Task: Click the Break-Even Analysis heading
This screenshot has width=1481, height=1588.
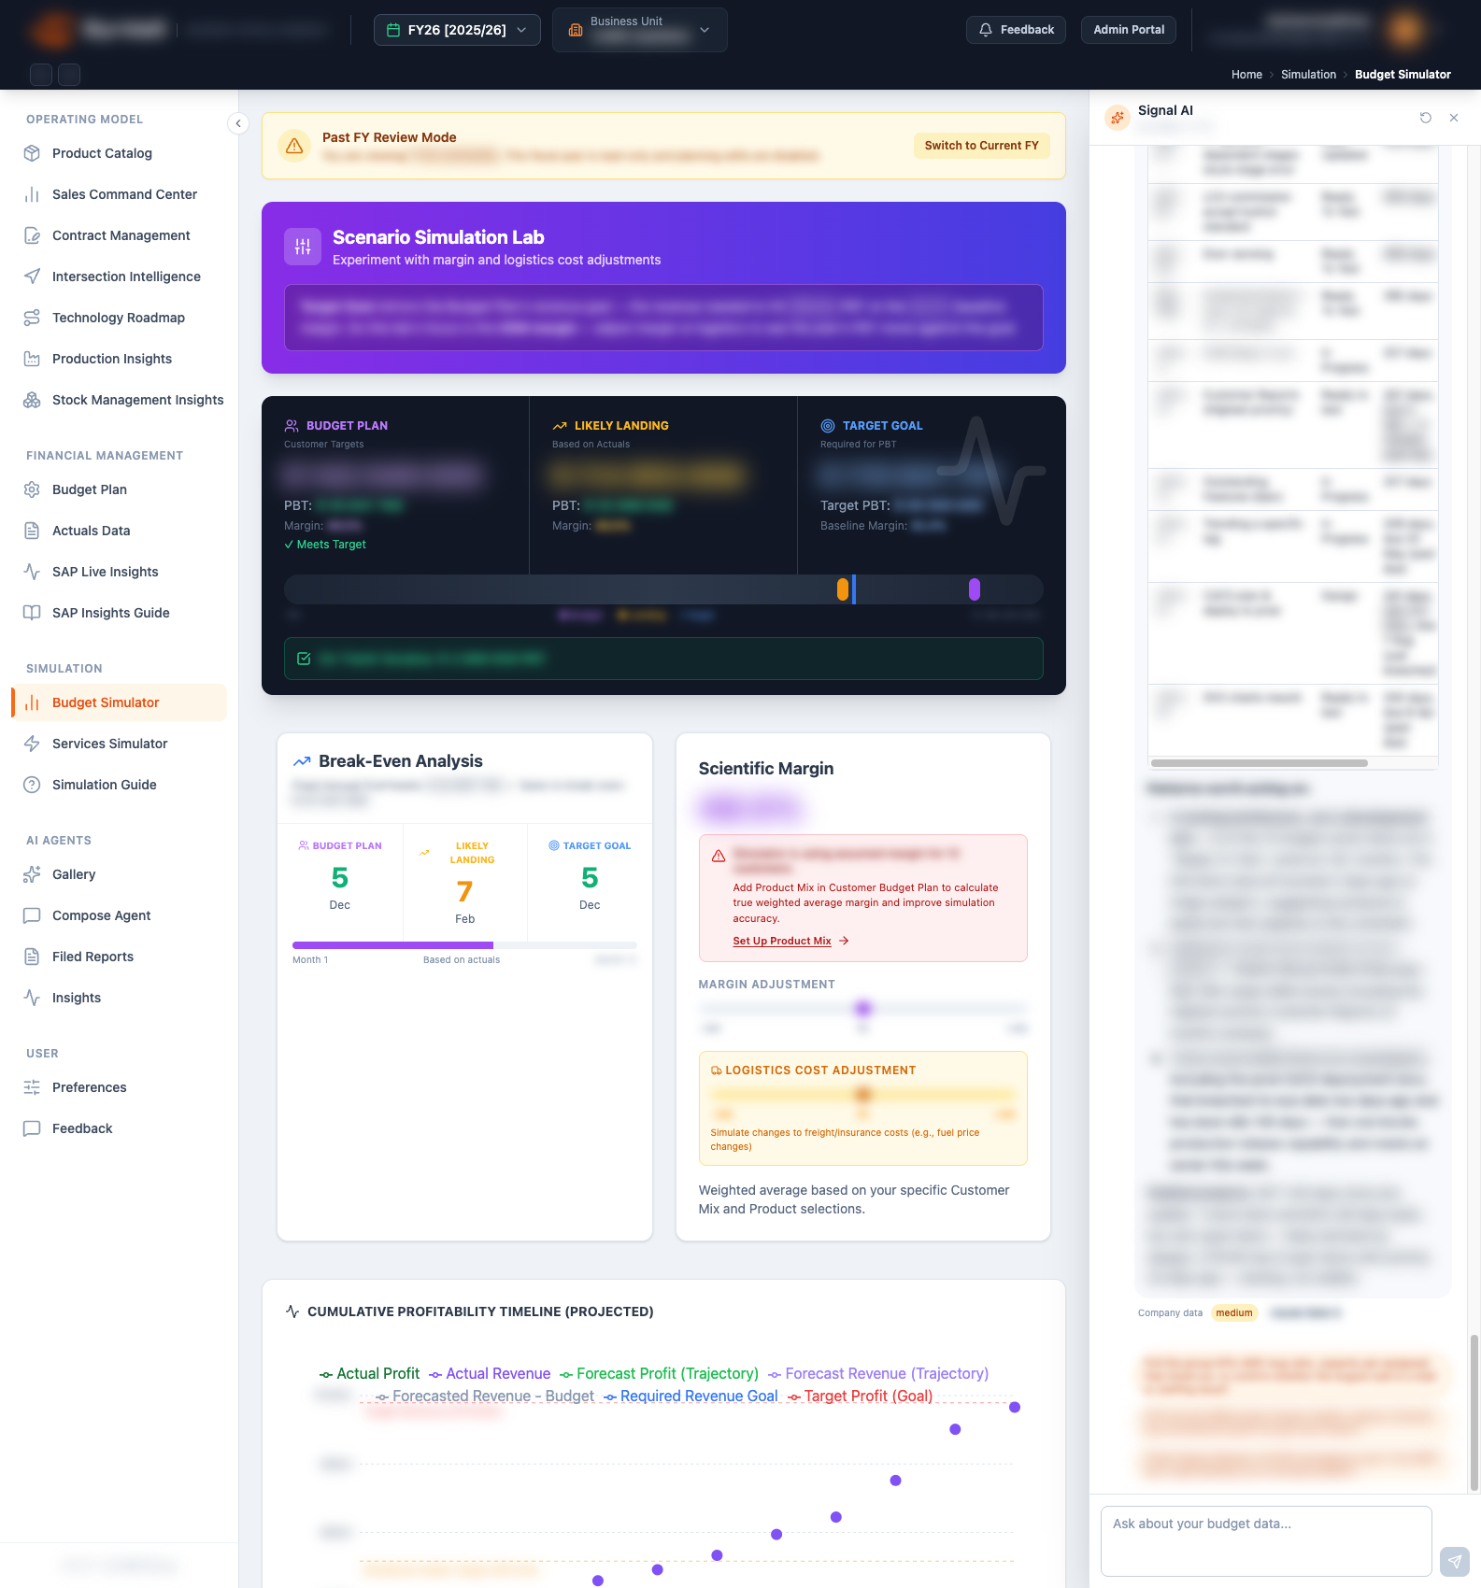Action: pyautogui.click(x=401, y=761)
